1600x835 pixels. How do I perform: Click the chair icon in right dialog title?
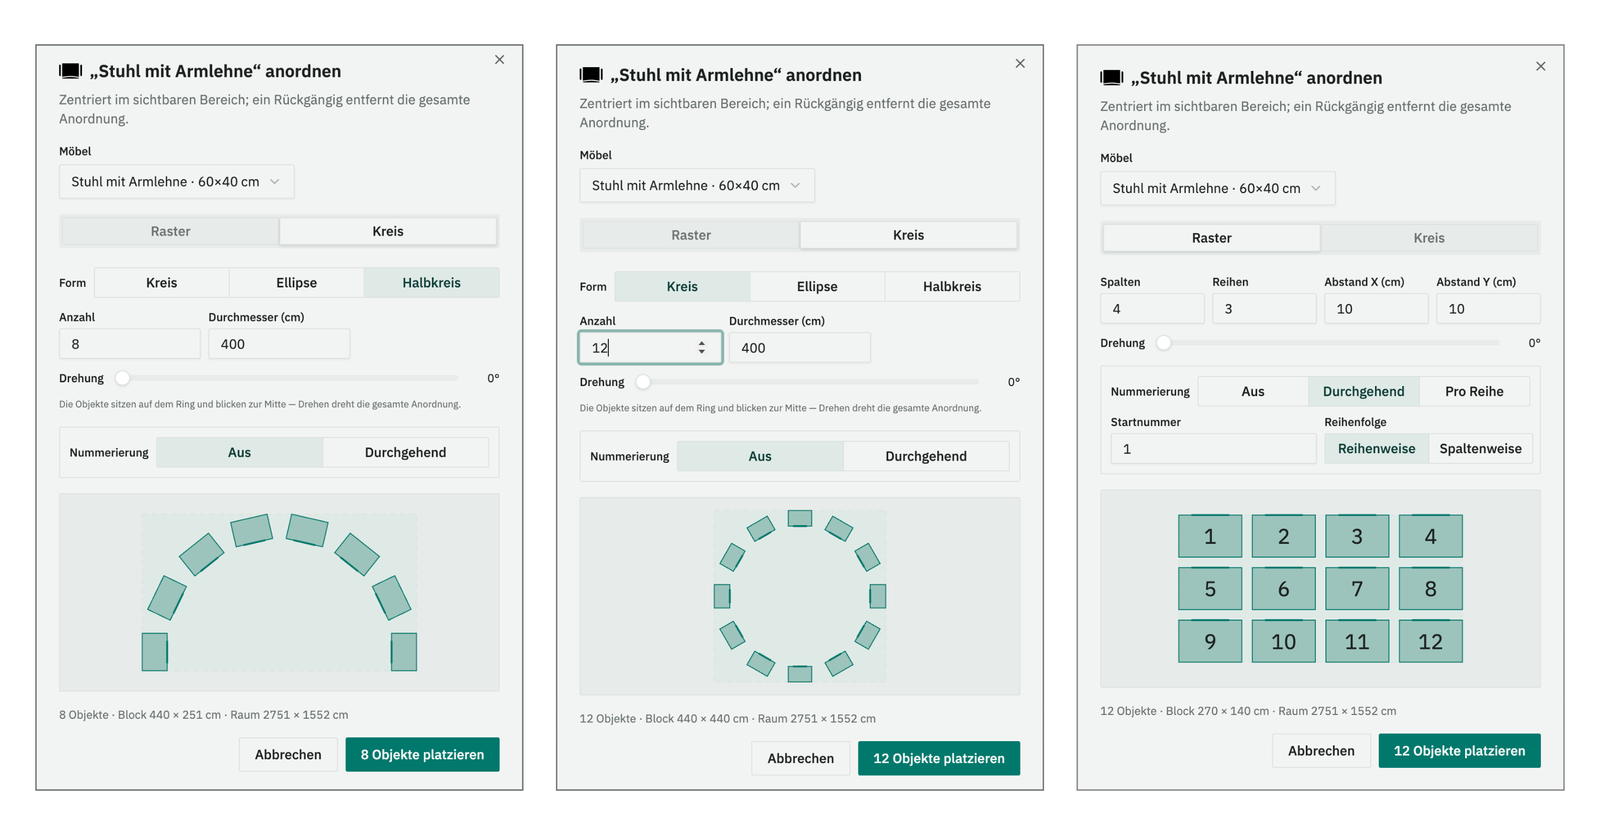coord(1112,78)
